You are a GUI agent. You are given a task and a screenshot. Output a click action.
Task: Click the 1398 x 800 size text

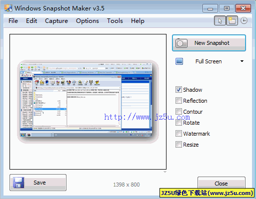point(126,185)
